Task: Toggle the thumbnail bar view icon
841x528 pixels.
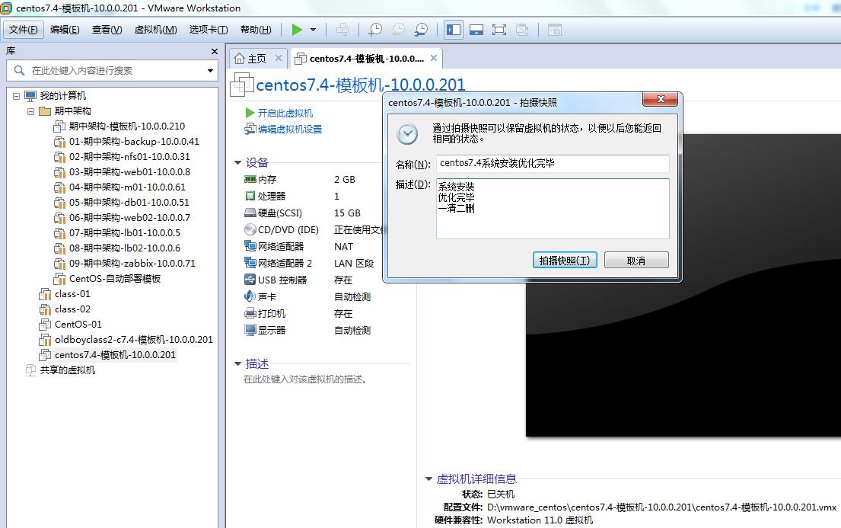Action: [x=476, y=30]
